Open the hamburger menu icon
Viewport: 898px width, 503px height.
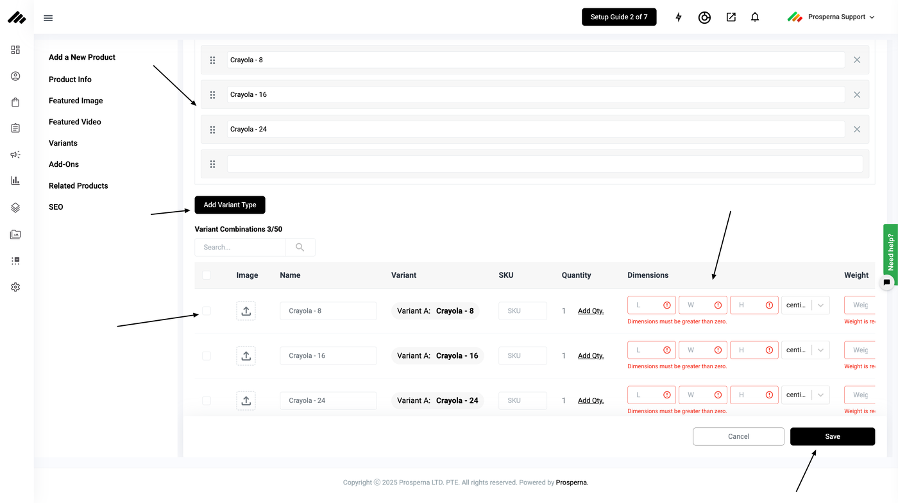pyautogui.click(x=48, y=18)
